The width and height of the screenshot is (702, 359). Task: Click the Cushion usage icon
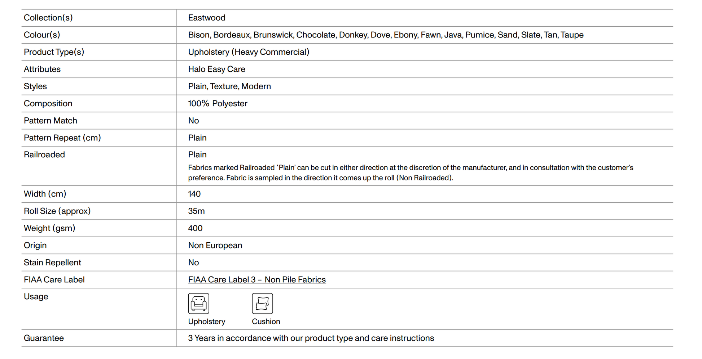[x=262, y=303]
